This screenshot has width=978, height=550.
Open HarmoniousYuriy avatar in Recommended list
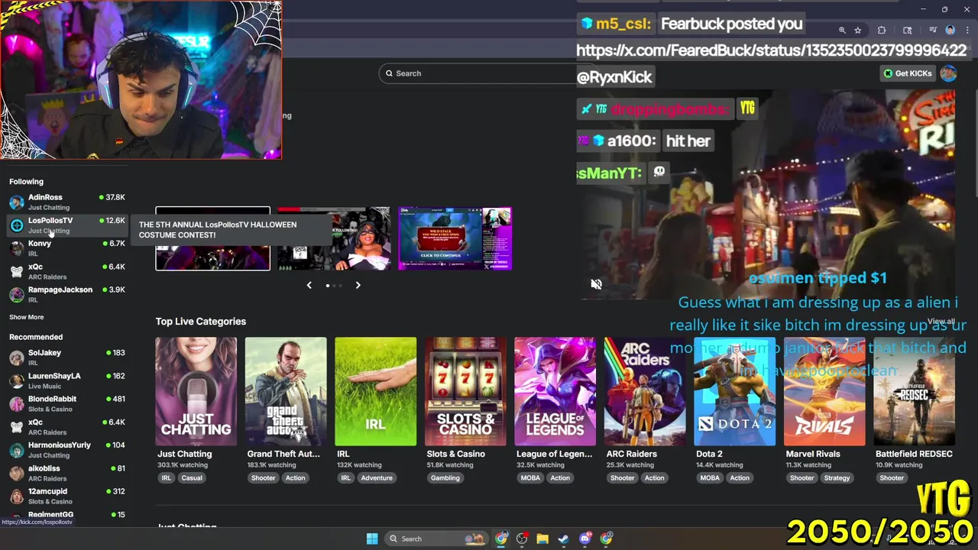coord(17,450)
